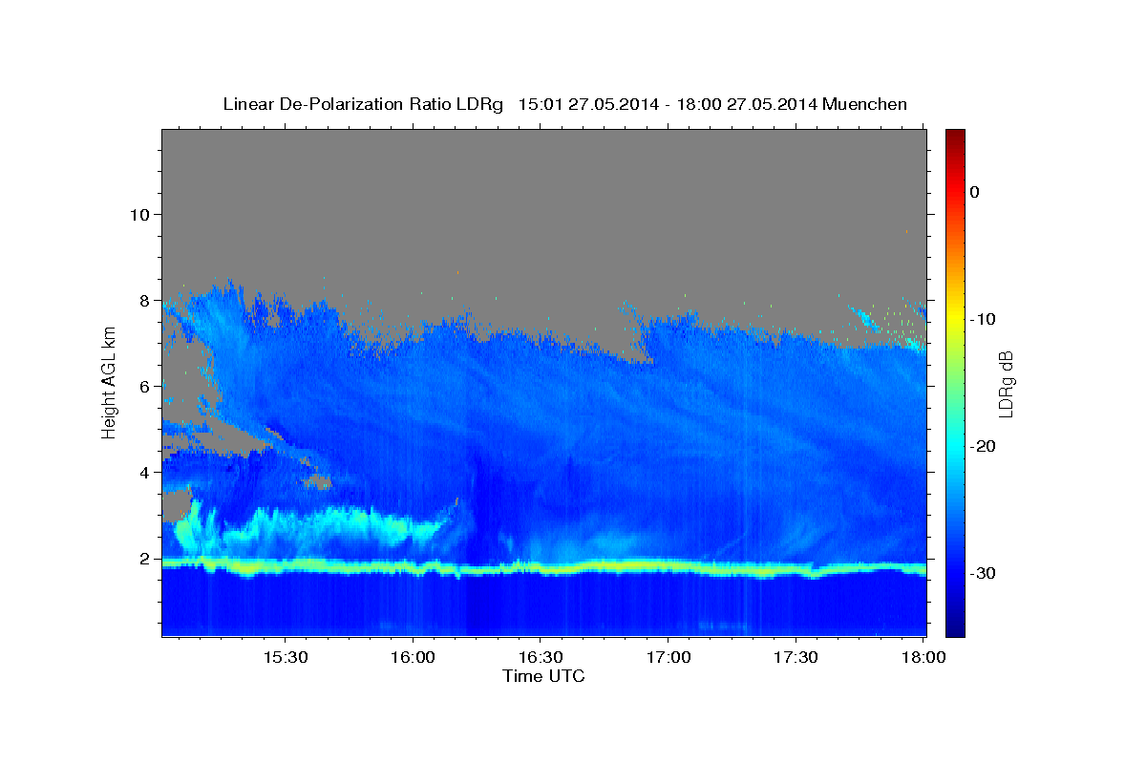Click the 18:00 time axis label
The height and width of the screenshot is (764, 1146).
point(923,657)
